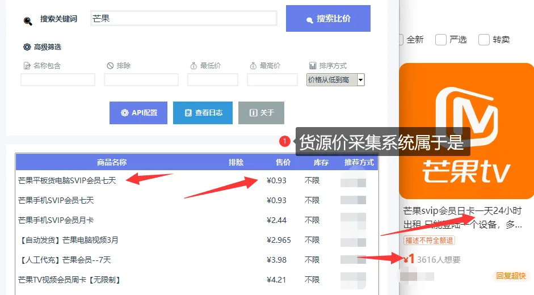Click the 最高价 money bag icon
The width and height of the screenshot is (534, 295).
pyautogui.click(x=253, y=66)
